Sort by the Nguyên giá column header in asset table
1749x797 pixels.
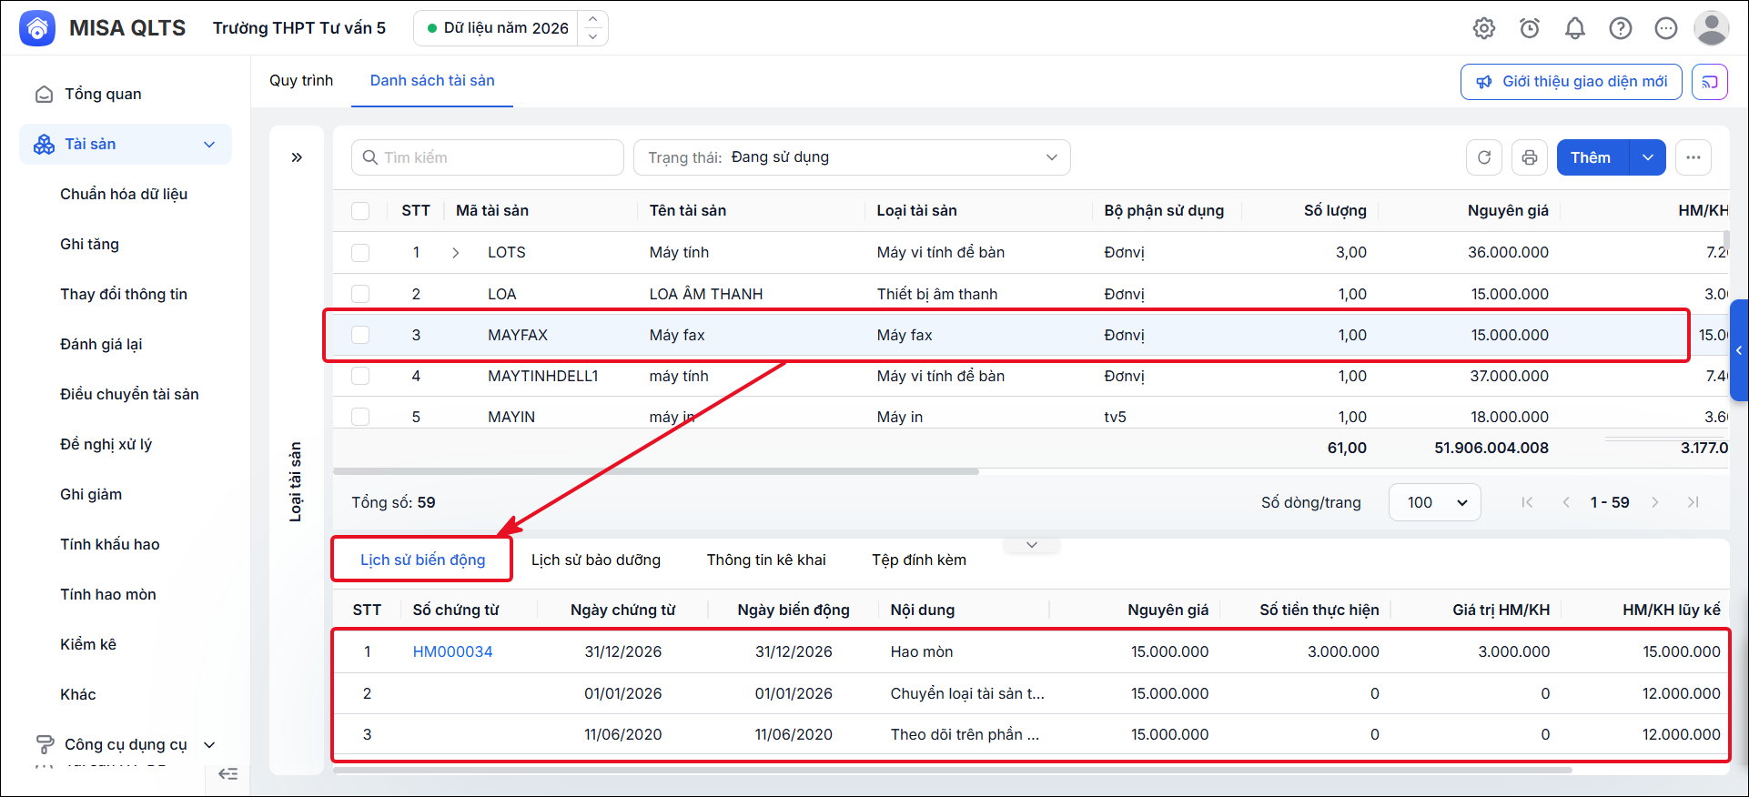pyautogui.click(x=1508, y=210)
